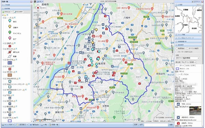Click the purple outlined boundary legend symbol
The width and height of the screenshot is (205, 128).
click(x=10, y=121)
